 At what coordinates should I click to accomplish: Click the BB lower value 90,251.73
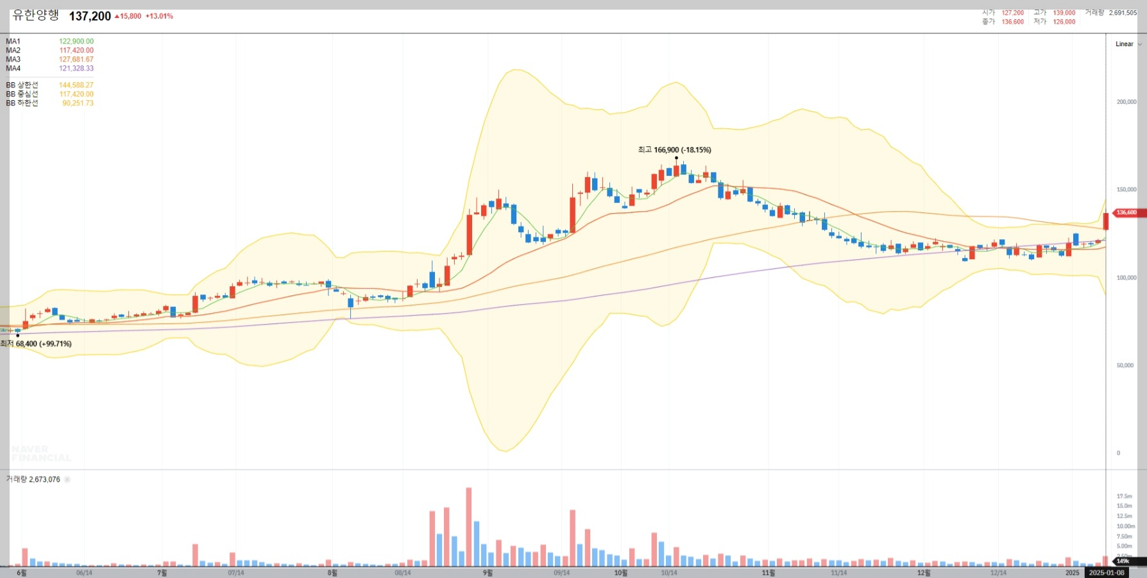click(x=78, y=103)
